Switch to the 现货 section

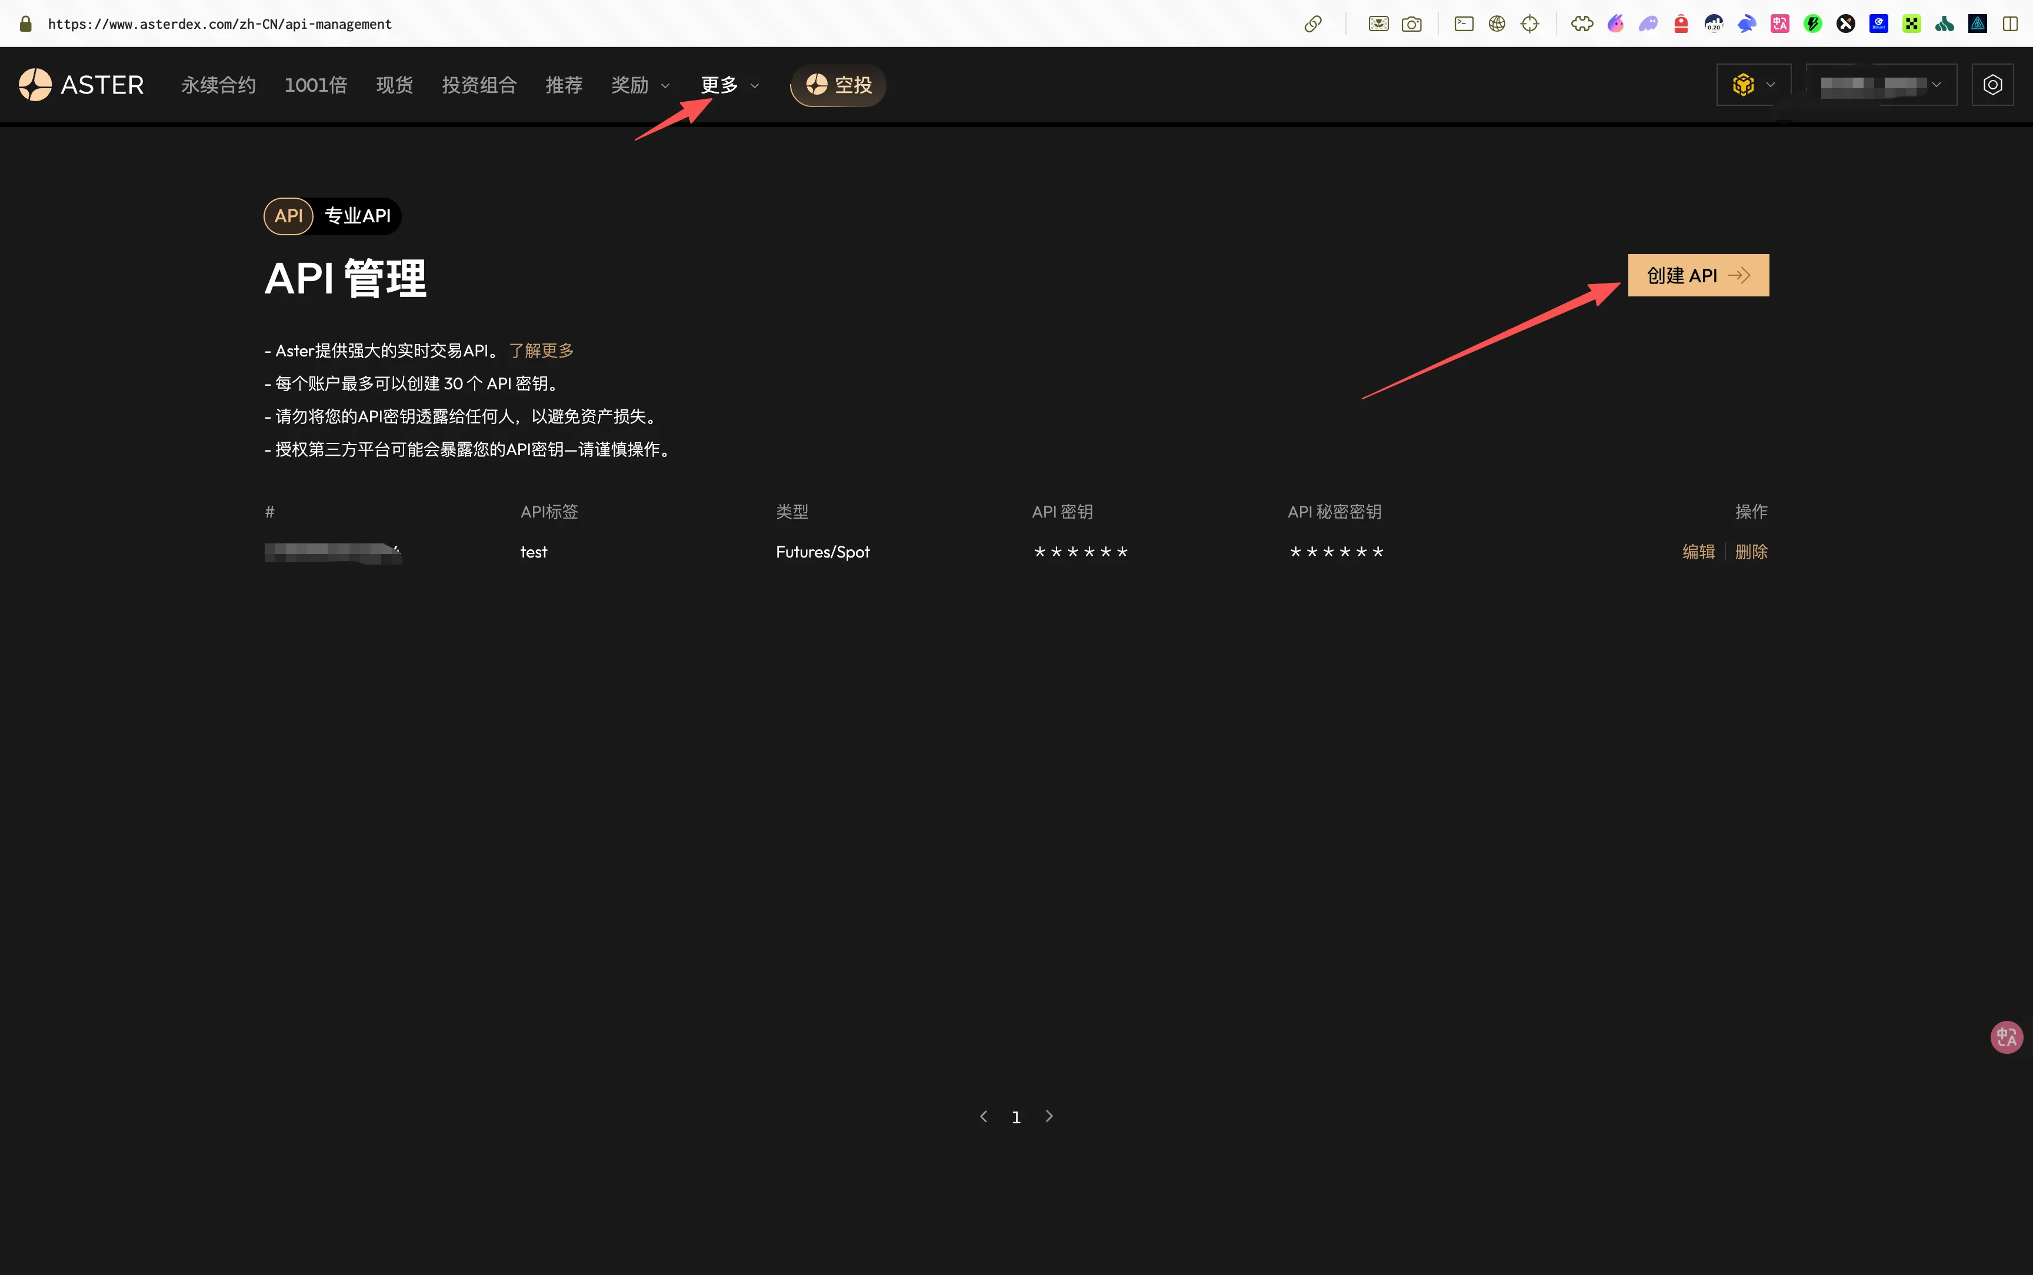tap(393, 84)
